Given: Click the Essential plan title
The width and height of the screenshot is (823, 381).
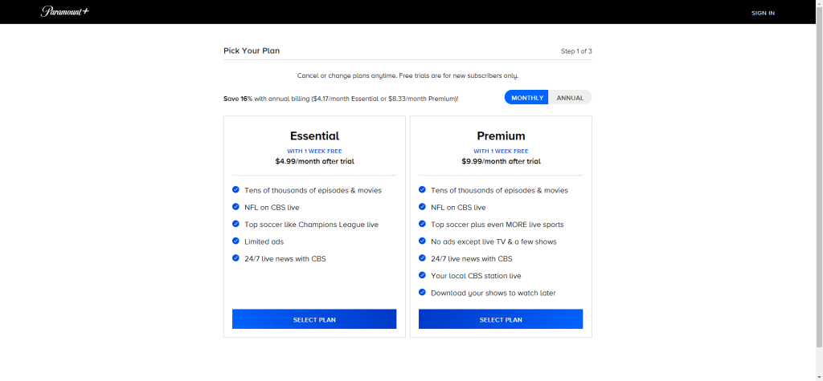Looking at the screenshot, I should click(x=314, y=136).
